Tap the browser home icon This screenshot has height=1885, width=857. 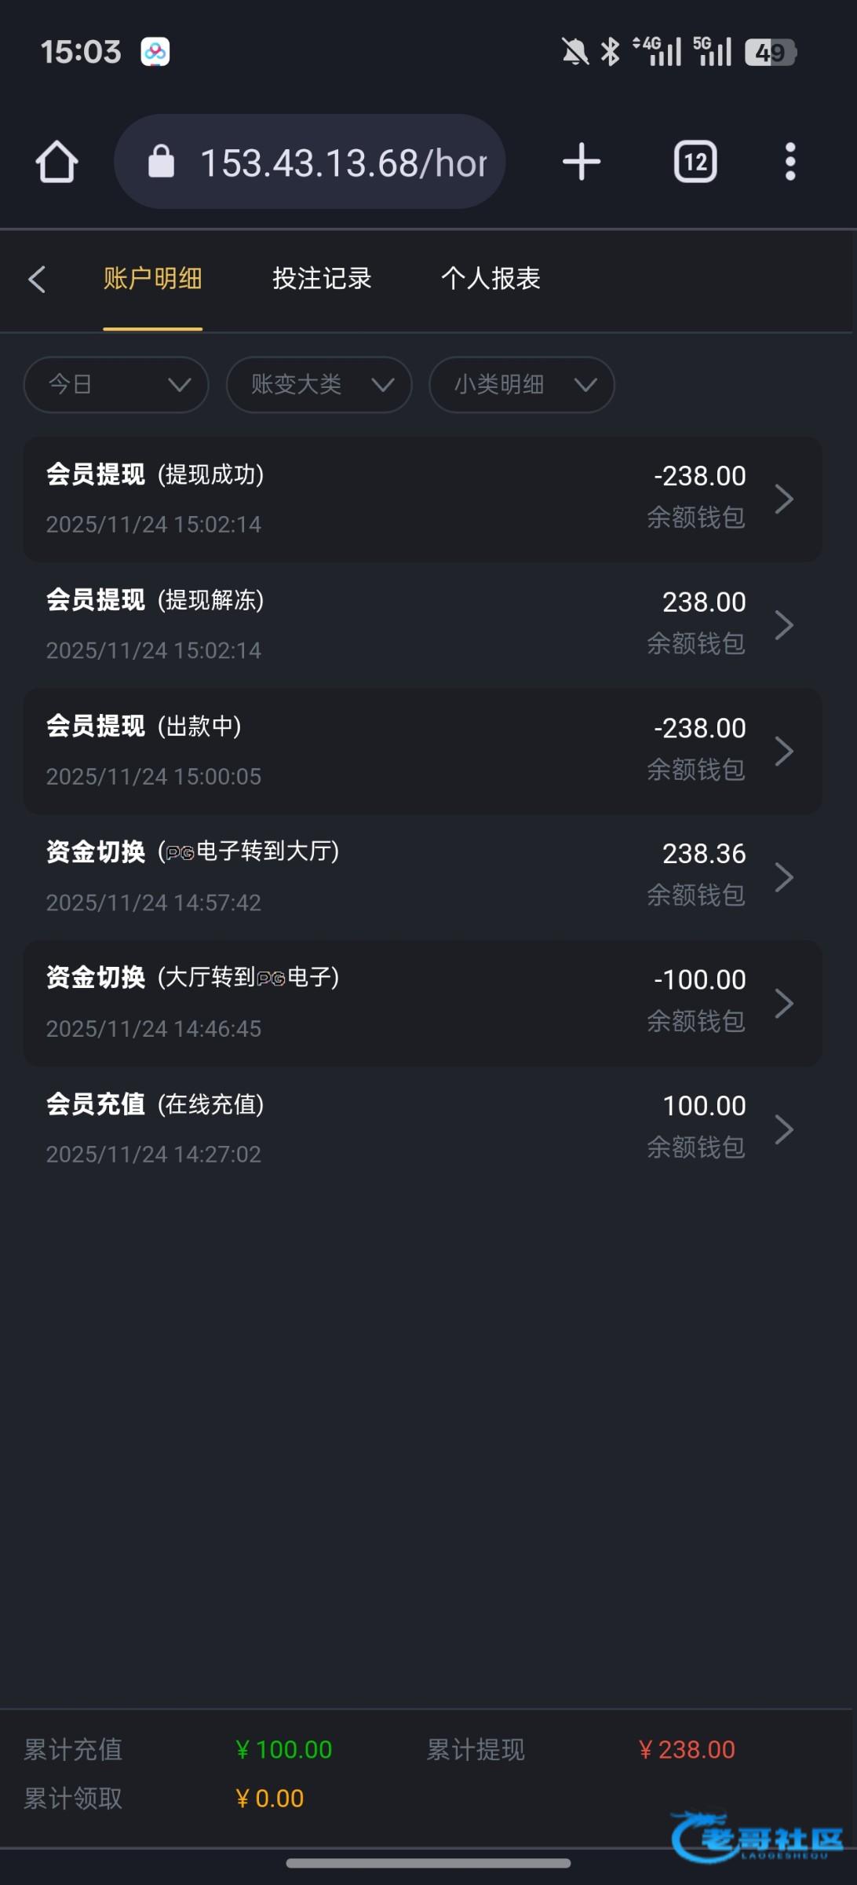57,162
